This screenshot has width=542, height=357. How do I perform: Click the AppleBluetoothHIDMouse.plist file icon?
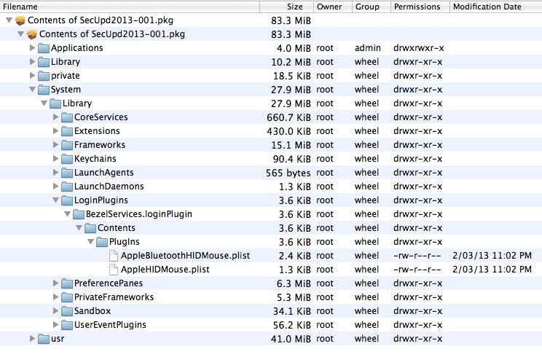pos(114,256)
